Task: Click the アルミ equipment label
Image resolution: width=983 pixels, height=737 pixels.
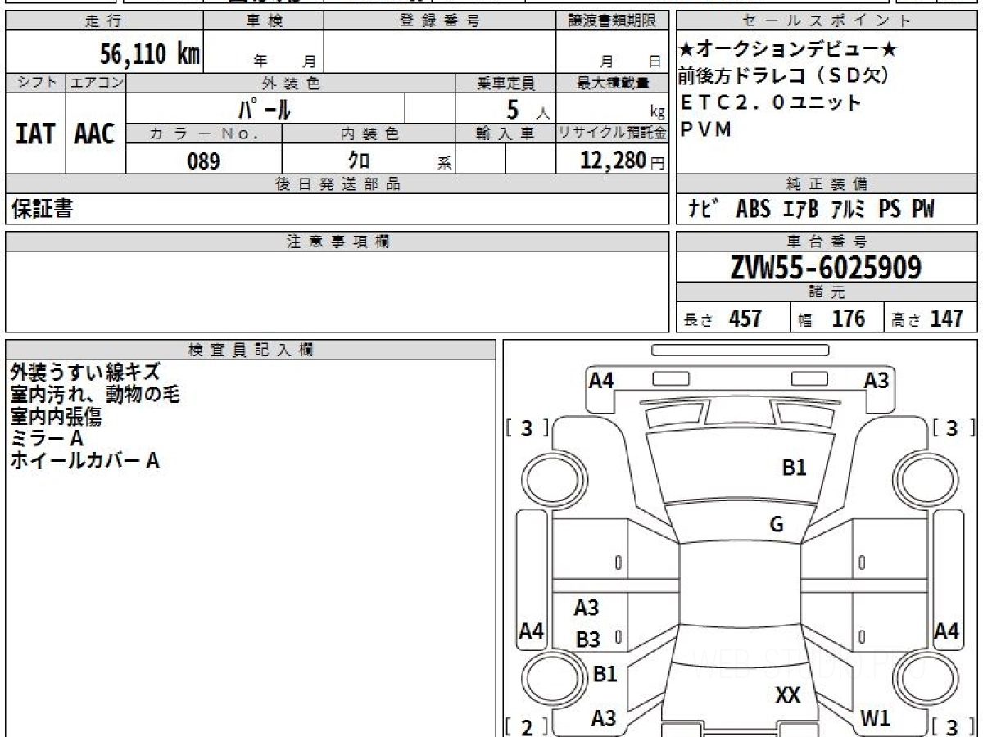Action: 847,209
